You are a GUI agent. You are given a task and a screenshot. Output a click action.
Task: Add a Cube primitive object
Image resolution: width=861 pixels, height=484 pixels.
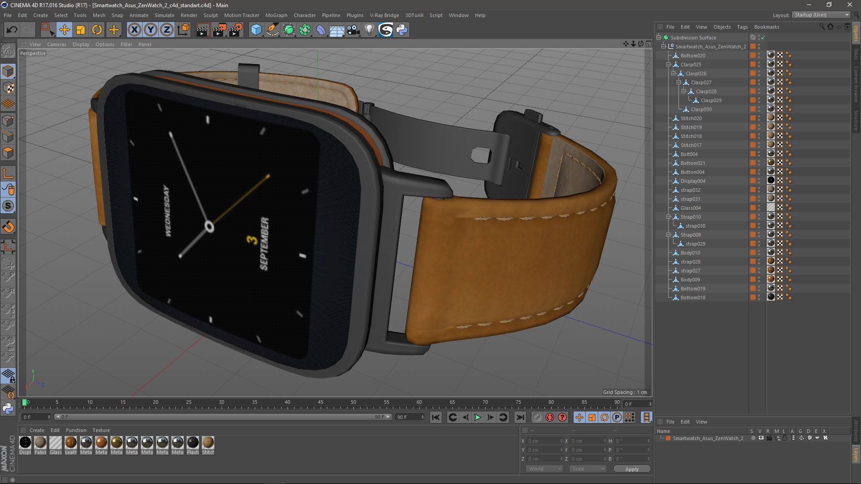(x=256, y=30)
